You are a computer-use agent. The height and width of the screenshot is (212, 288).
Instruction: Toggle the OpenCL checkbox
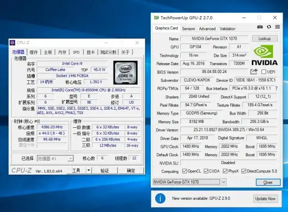point(184,171)
